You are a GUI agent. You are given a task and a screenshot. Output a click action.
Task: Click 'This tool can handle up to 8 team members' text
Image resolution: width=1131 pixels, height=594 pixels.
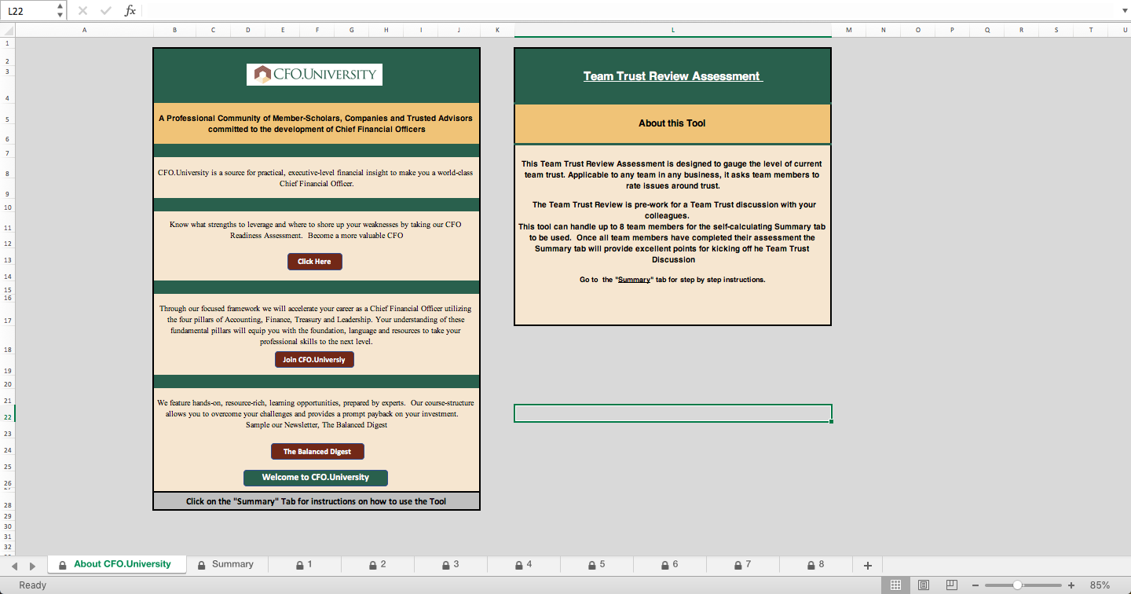coord(672,243)
